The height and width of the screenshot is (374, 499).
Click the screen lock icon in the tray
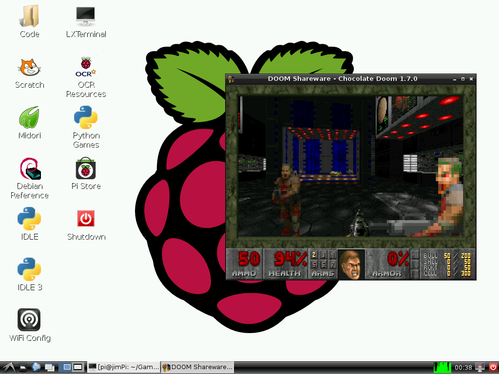pos(480,367)
